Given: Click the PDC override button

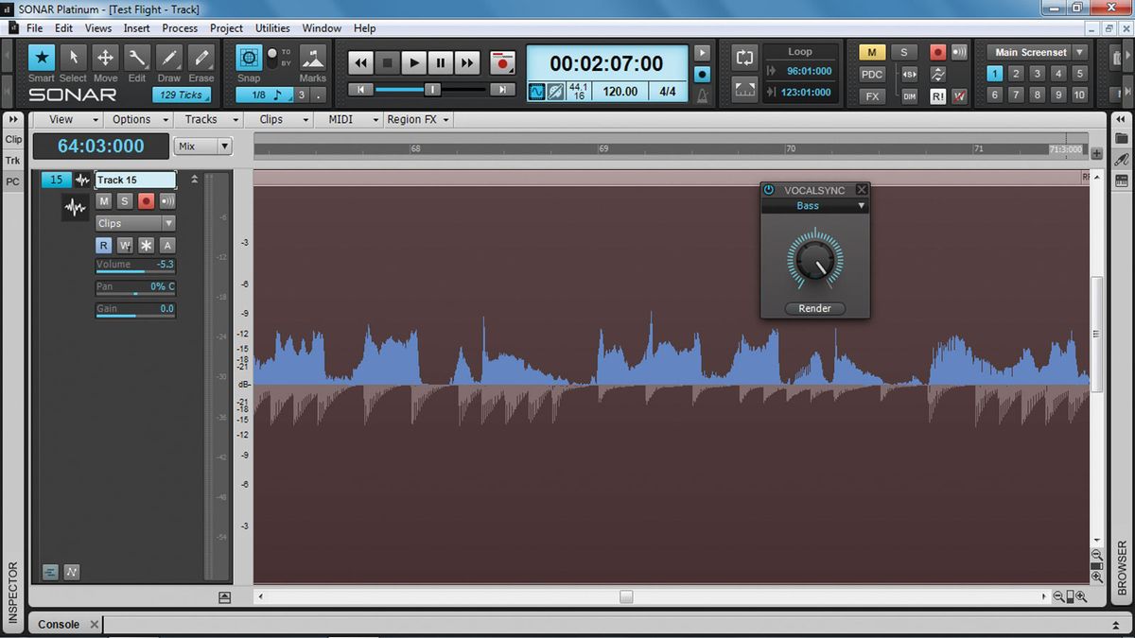Looking at the screenshot, I should [x=871, y=75].
